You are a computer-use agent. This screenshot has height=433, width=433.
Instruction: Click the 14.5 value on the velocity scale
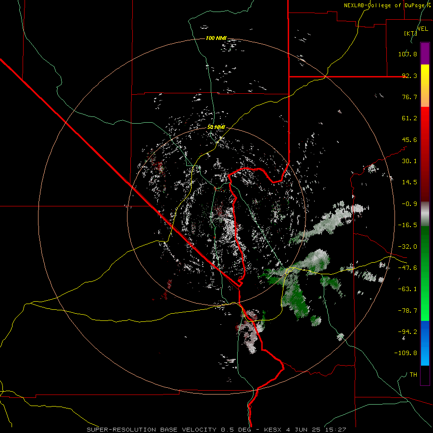click(409, 182)
